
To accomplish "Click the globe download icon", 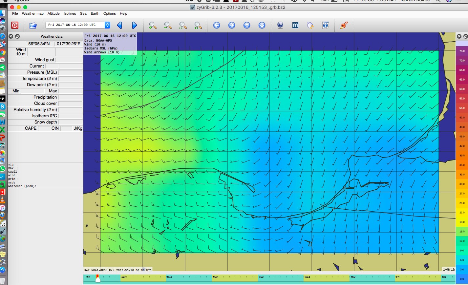I will tap(280, 25).
